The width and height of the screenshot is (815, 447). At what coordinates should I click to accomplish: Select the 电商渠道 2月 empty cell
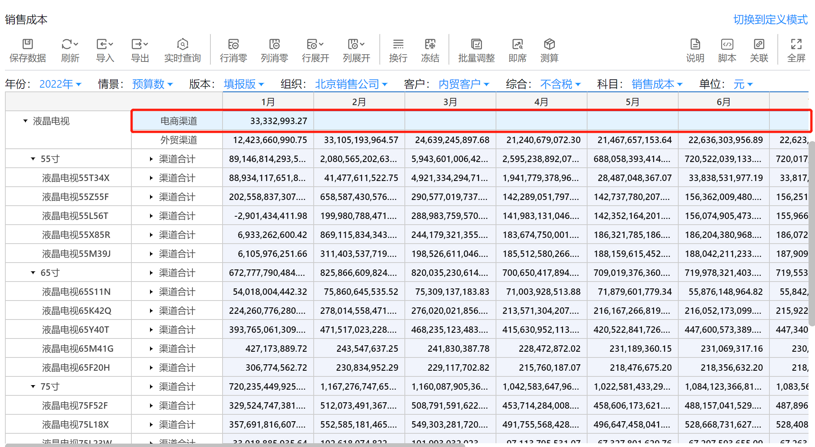[x=359, y=121]
